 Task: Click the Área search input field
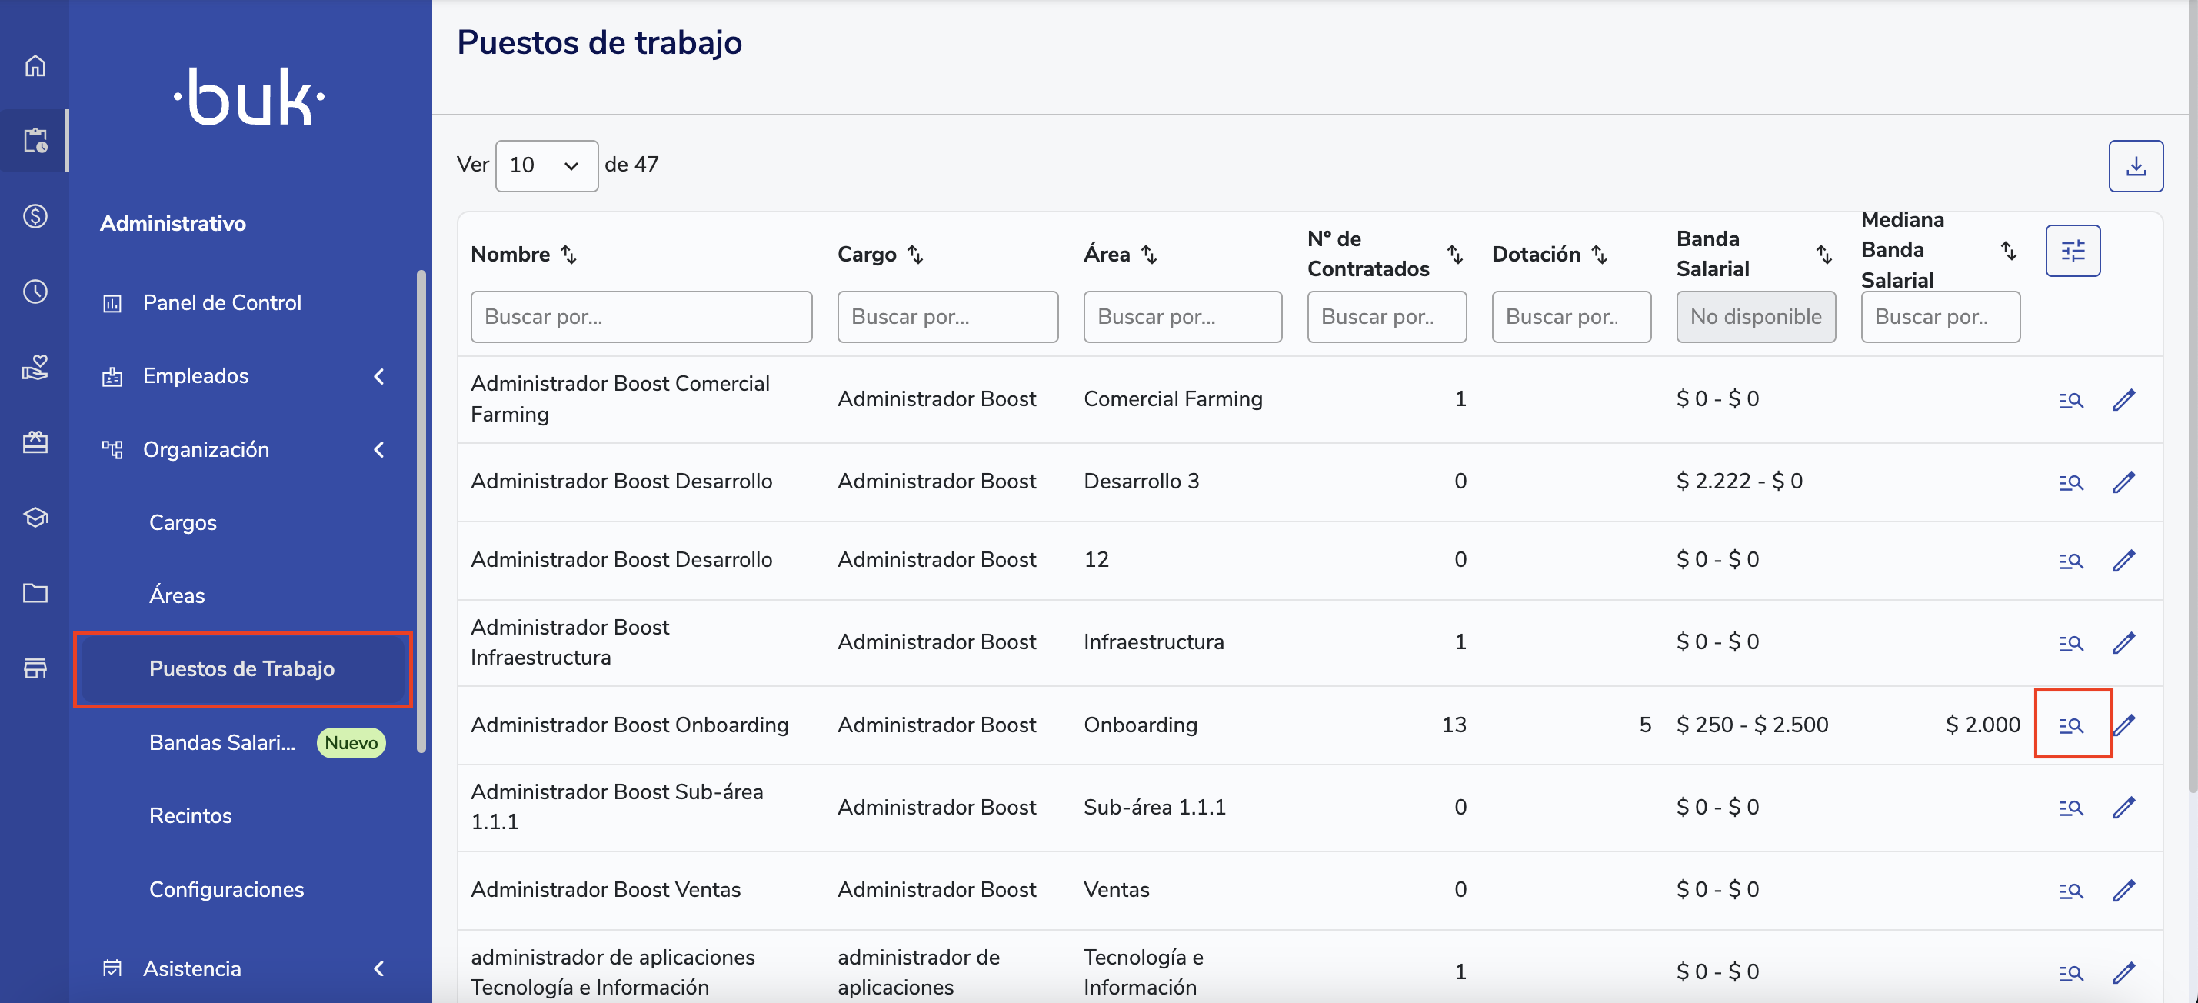coord(1182,317)
